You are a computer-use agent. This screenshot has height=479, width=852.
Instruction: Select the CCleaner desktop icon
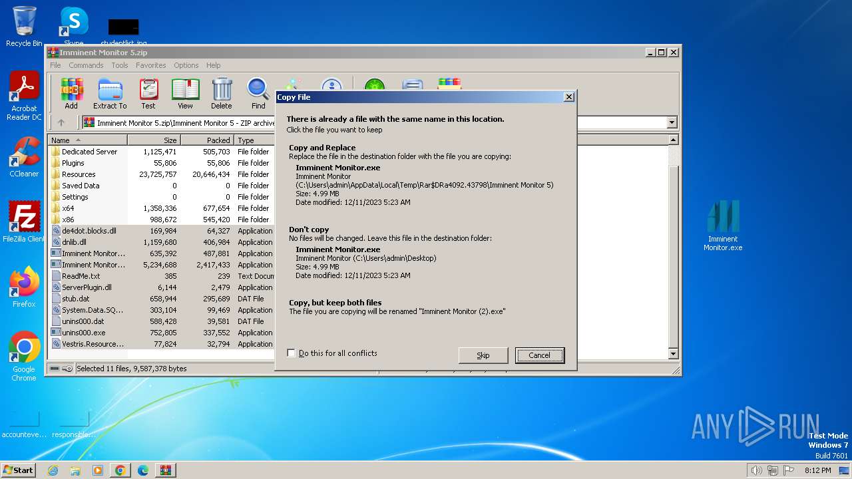point(24,157)
